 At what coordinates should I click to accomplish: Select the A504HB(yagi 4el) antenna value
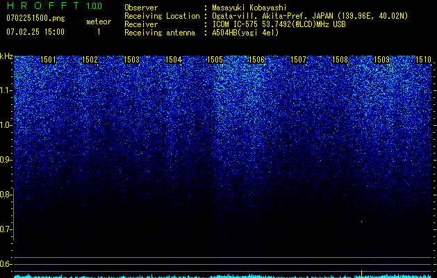[x=245, y=33]
